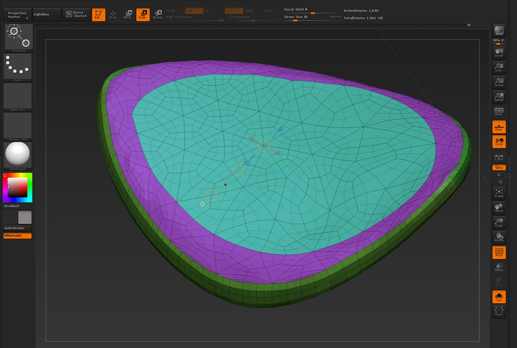This screenshot has width=517, height=348.
Task: Toggle Edit mode in the top shelf
Action: 98,15
